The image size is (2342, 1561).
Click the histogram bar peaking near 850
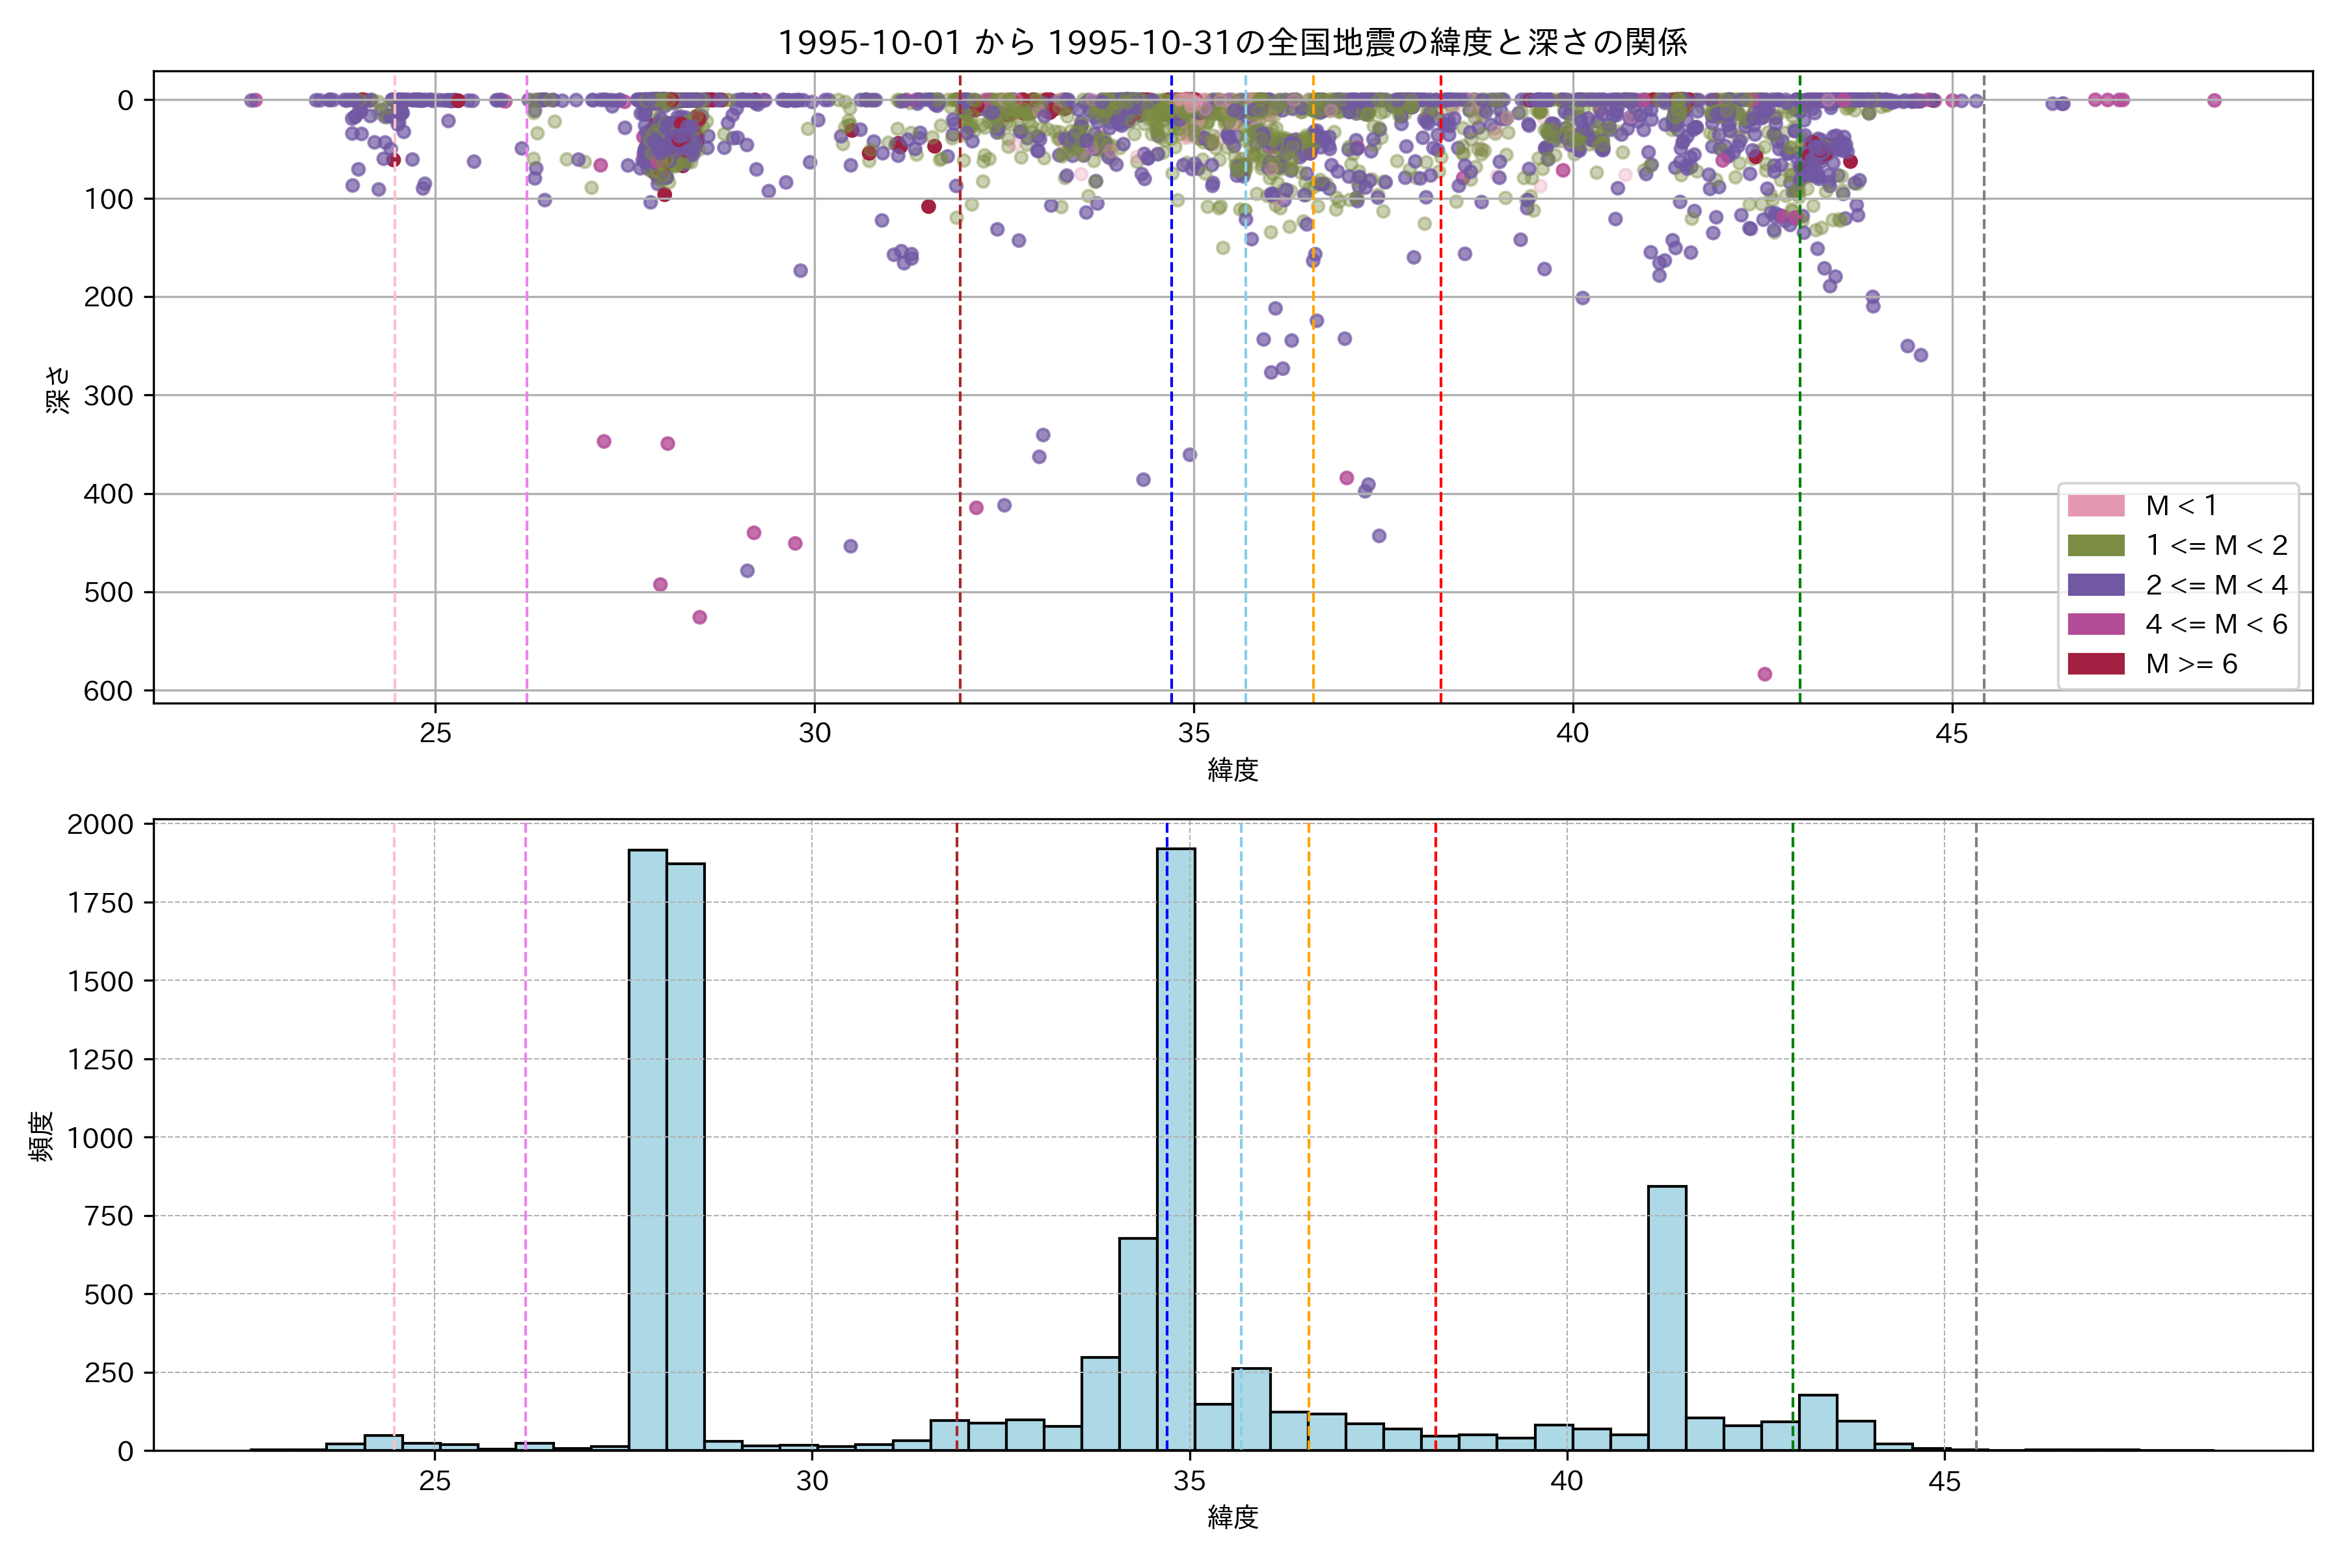1667,1318
